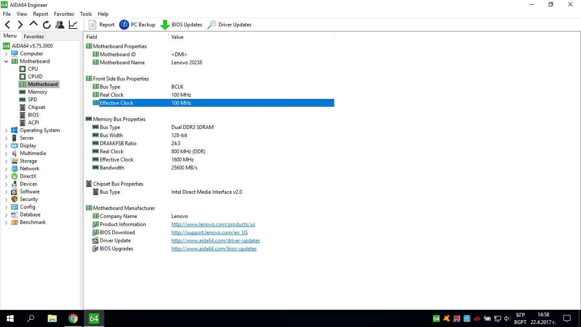Click the Up level arrow icon
The width and height of the screenshot is (581, 327).
click(x=33, y=24)
